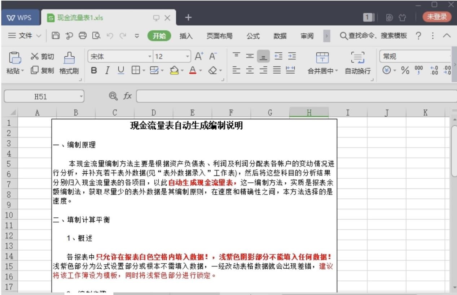The image size is (457, 295).
Task: Switch to the 数据 tab
Action: [280, 36]
